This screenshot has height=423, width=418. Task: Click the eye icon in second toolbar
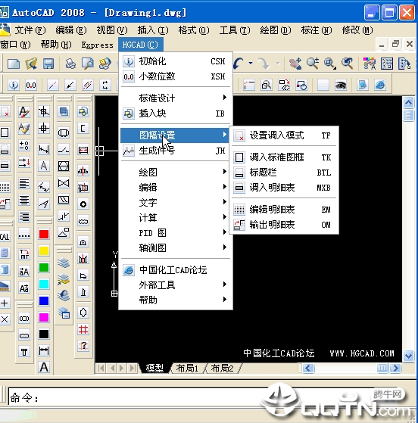click(341, 86)
